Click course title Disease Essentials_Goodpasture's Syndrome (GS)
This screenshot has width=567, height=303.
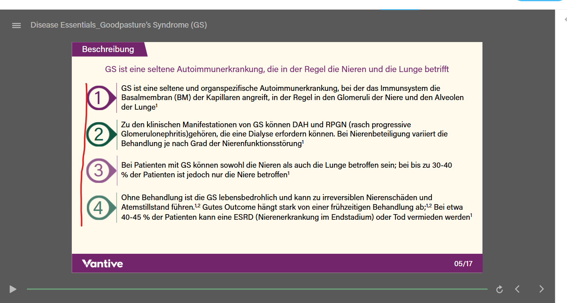[x=119, y=25]
